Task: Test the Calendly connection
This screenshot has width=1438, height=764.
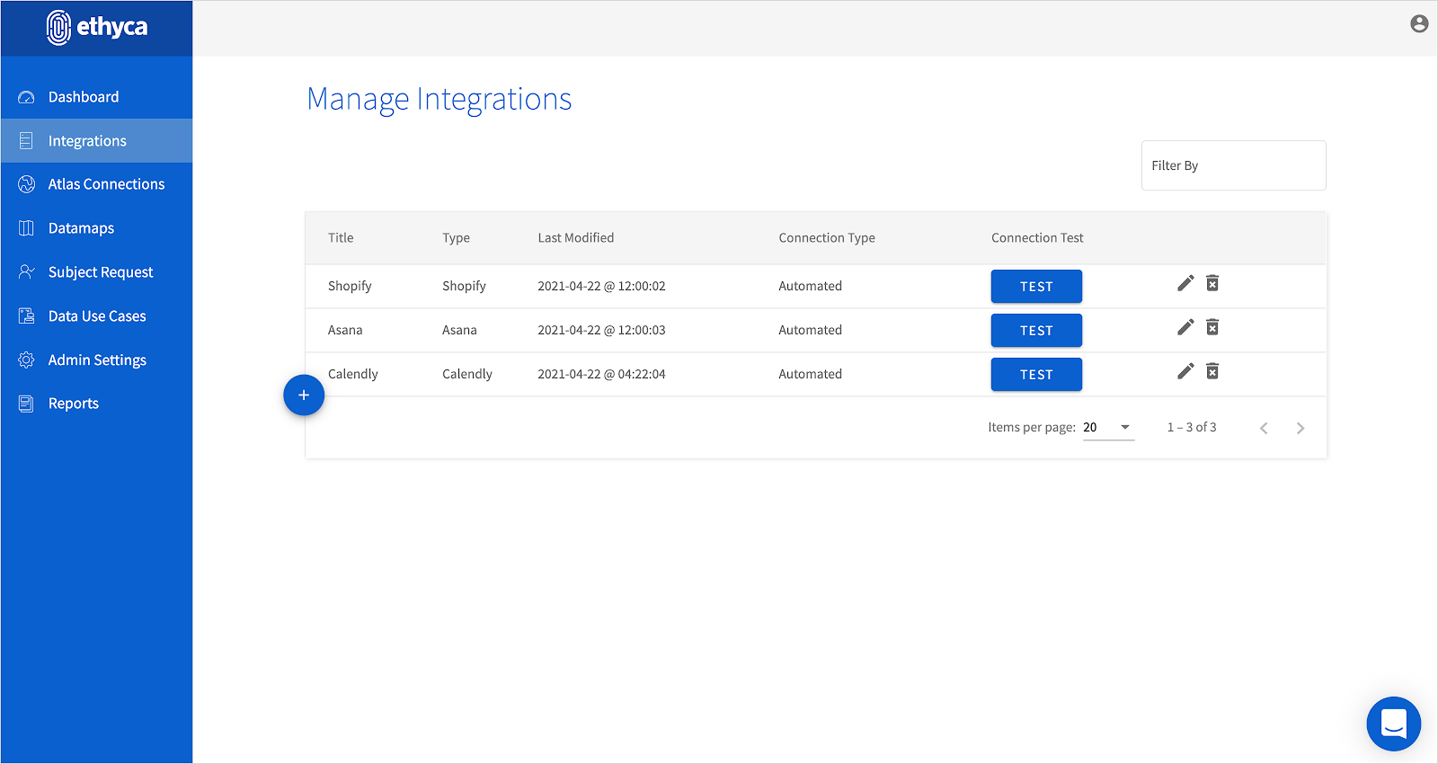Action: (1036, 375)
